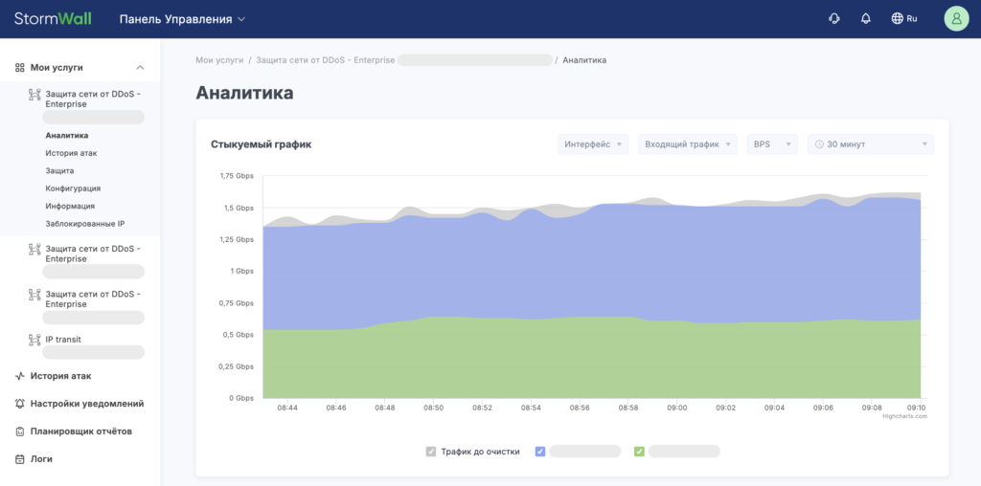Screen dimensions: 981x486
Task: Toggle Трафик до очистки checkbox
Action: coord(431,452)
